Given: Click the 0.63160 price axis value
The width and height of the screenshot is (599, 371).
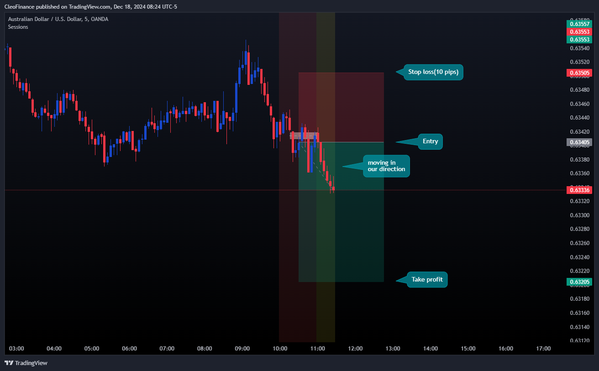Looking at the screenshot, I should 579,313.
